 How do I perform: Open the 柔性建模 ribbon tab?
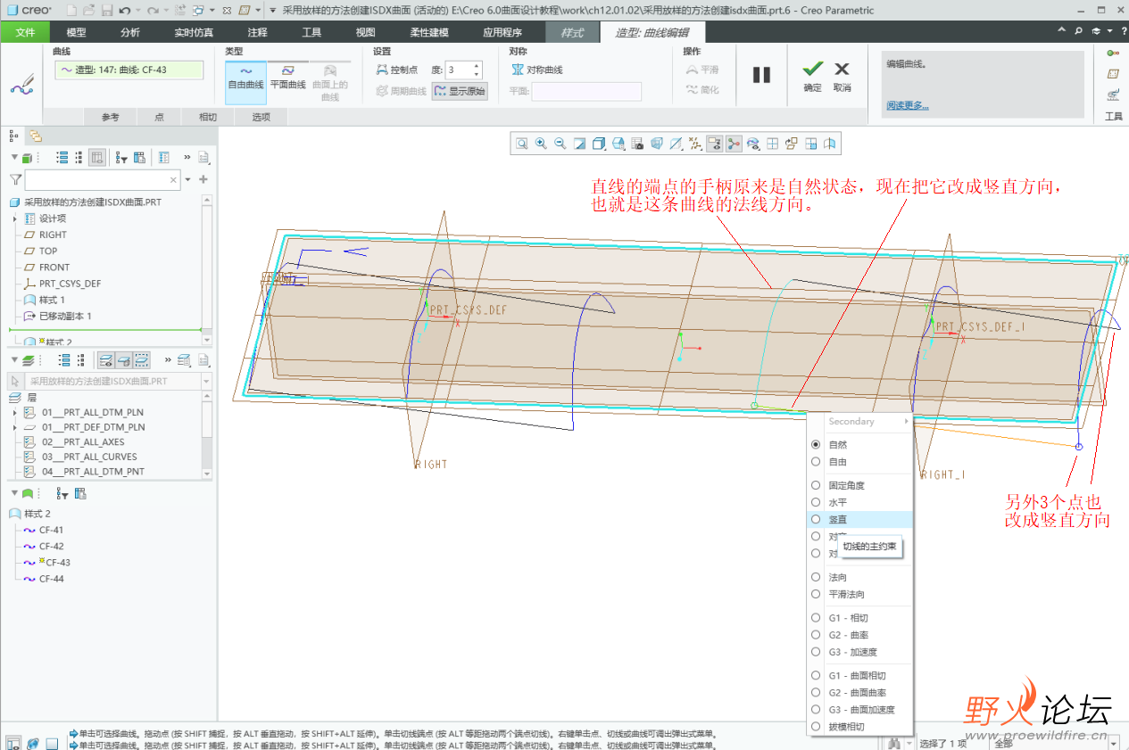(429, 32)
